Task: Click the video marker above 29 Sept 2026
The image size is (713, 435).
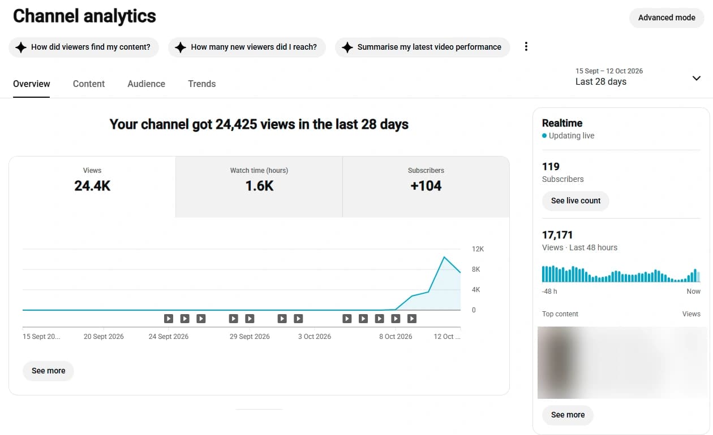Action: [250, 319]
